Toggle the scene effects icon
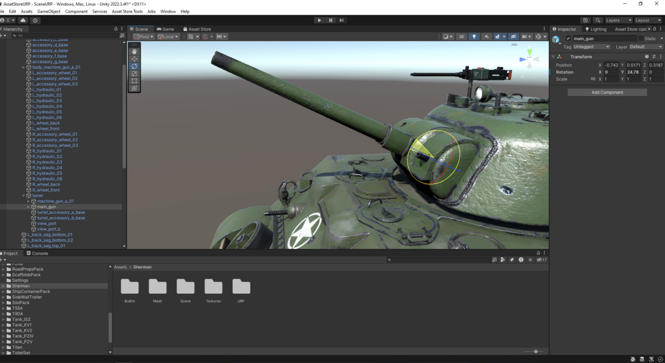Viewport: 665px width, 363px height. coord(499,37)
